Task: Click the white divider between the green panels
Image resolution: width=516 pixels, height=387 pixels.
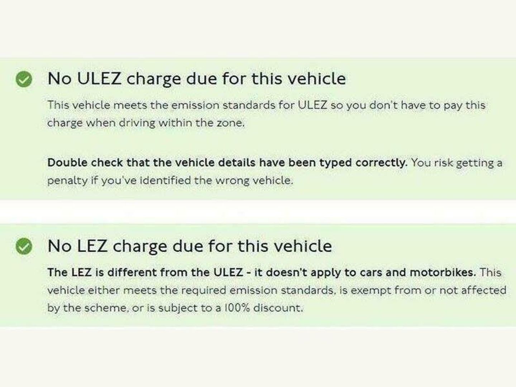Action: point(258,212)
